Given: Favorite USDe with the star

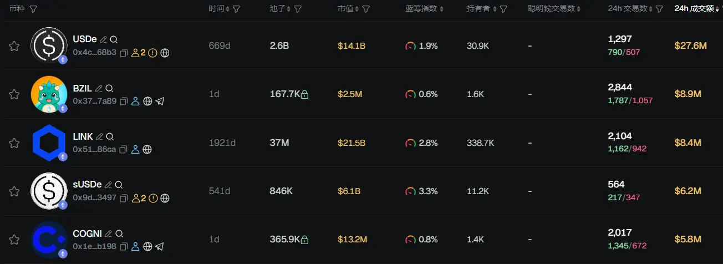Looking at the screenshot, I should tap(14, 46).
